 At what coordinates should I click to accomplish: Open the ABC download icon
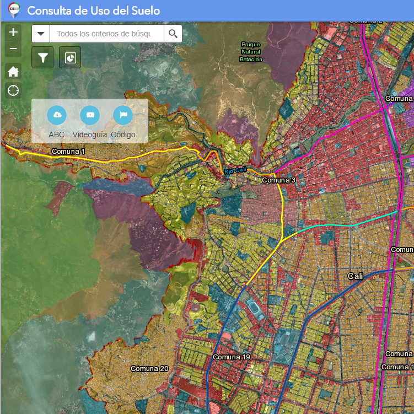click(x=56, y=115)
